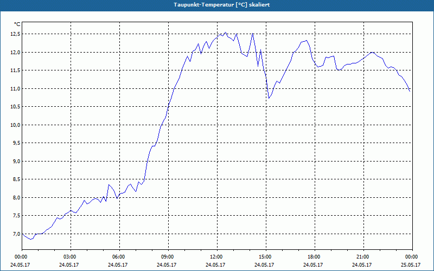Viewport: 434px width, 271px height.
Task: Select the 11,0 y-axis label
Action: 16,88
